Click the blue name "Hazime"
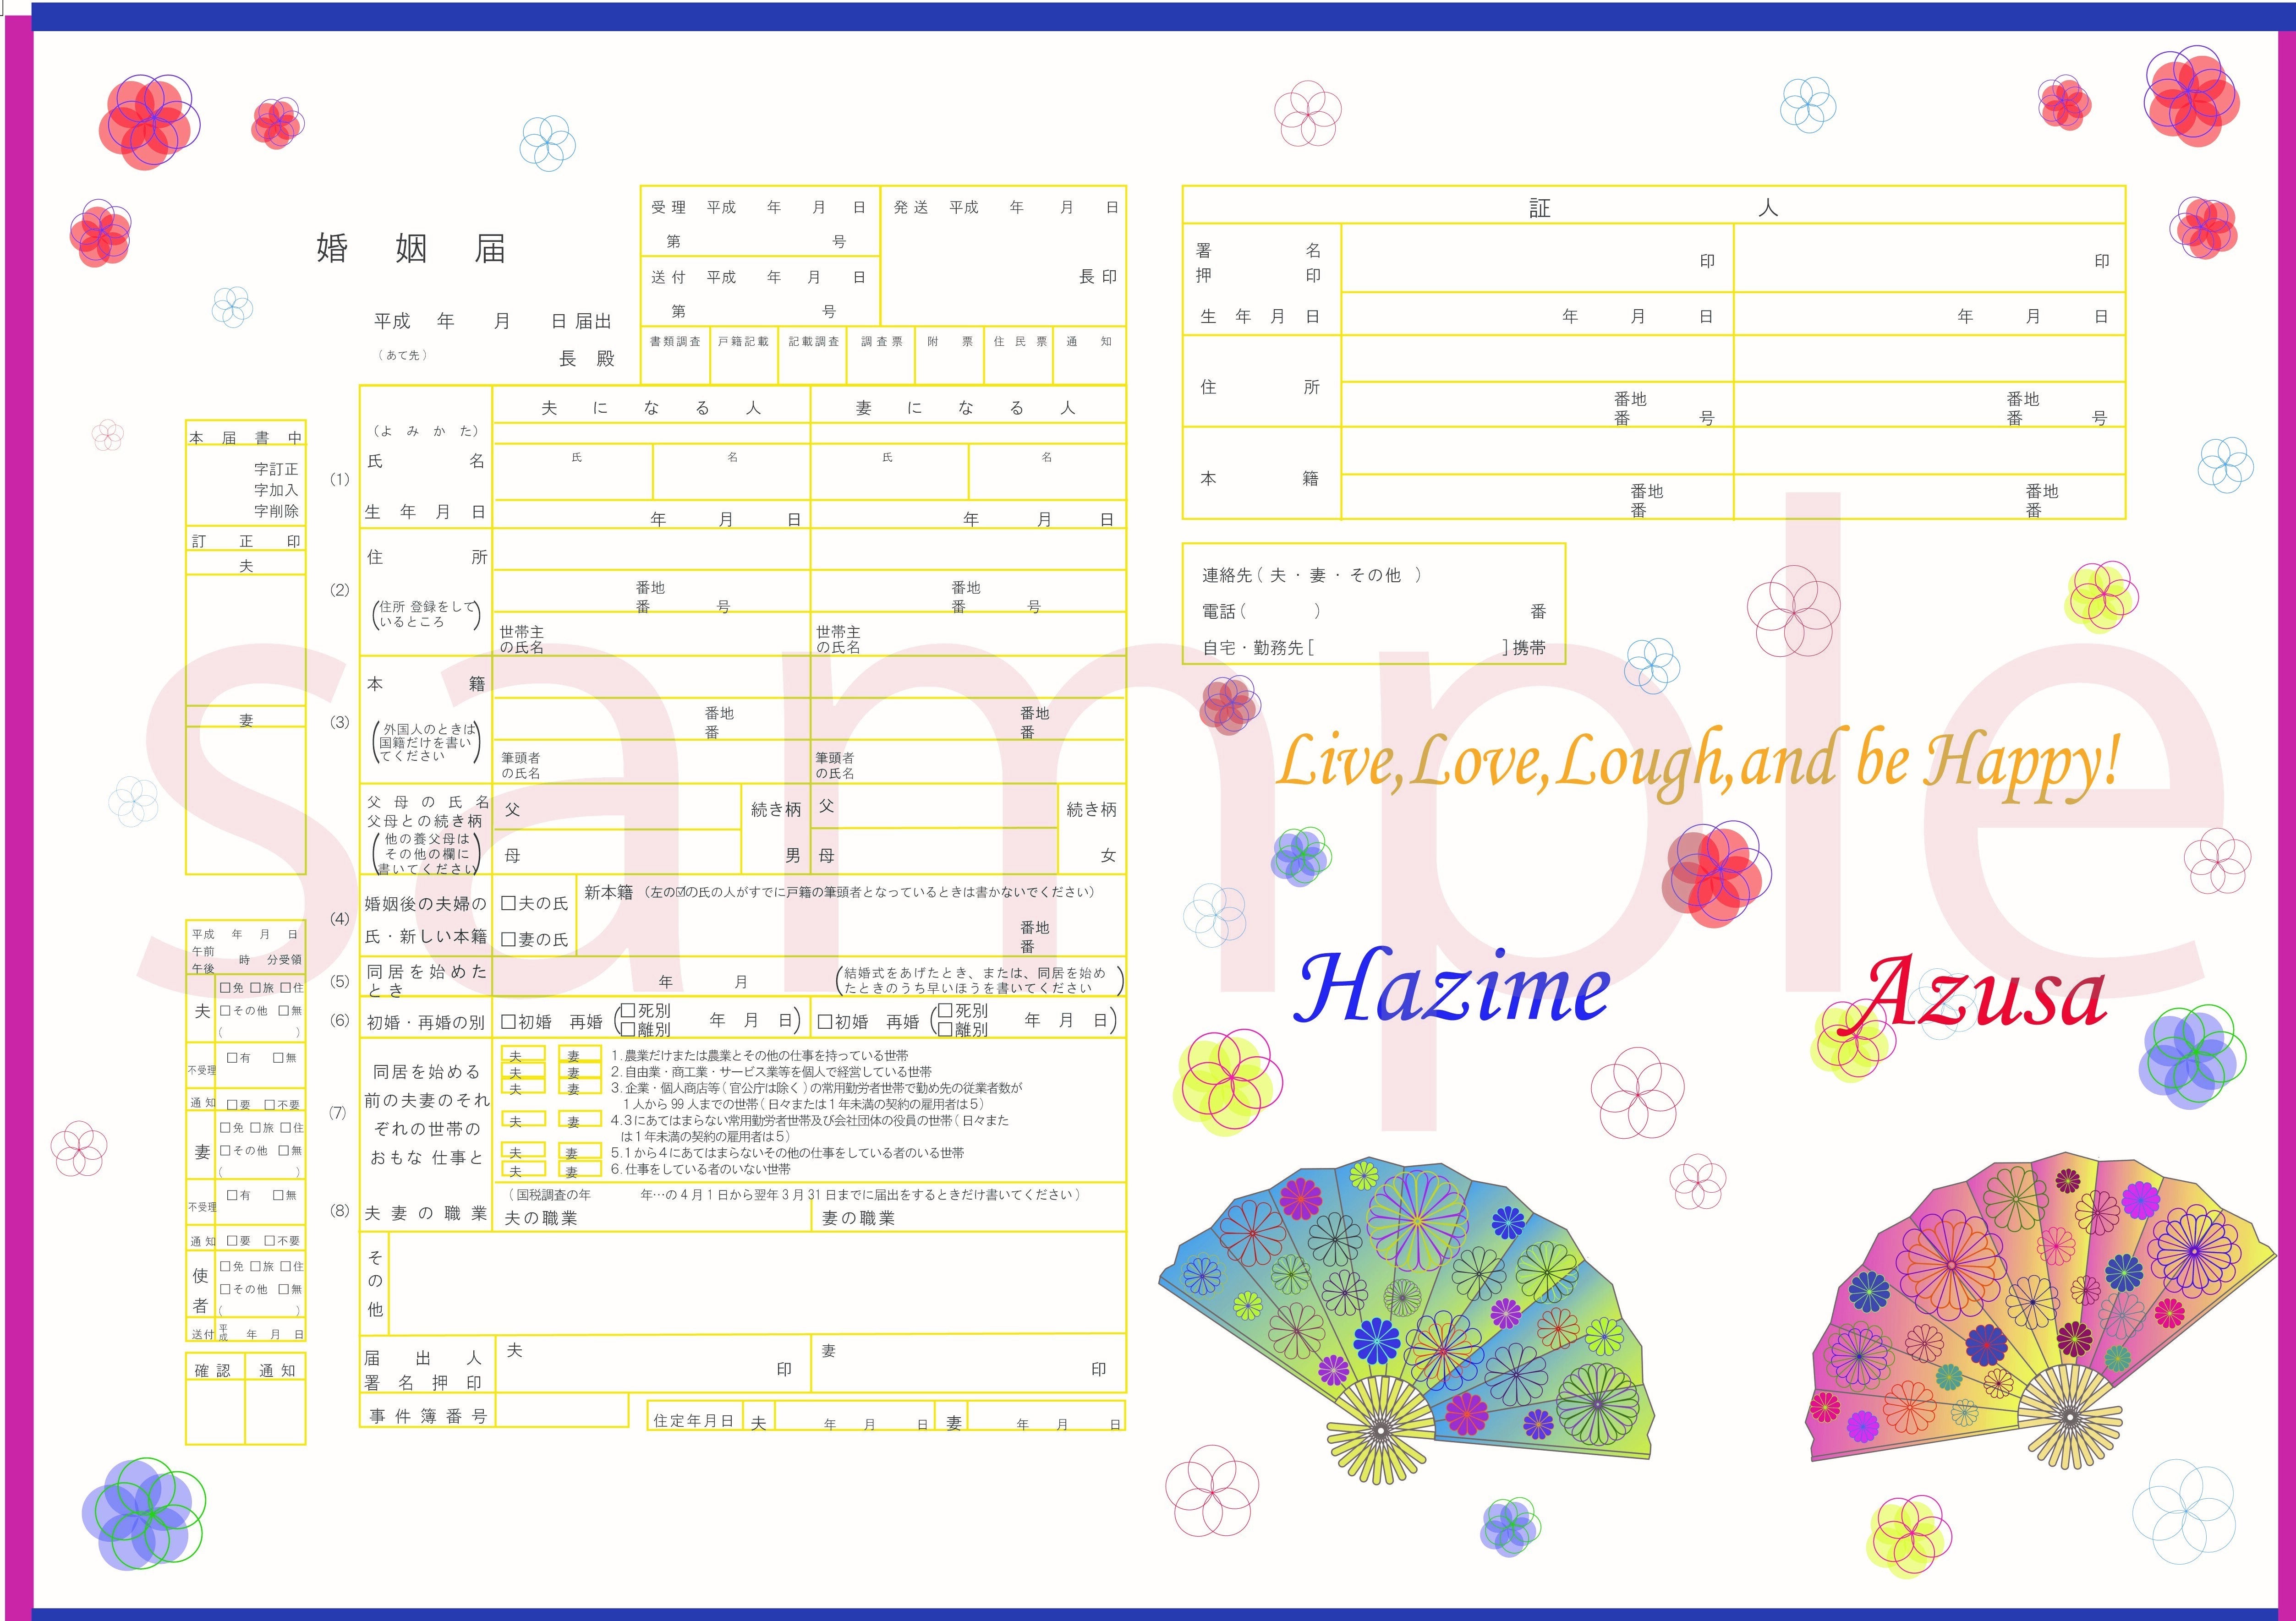Viewport: 2296px width, 1621px height. (1453, 988)
